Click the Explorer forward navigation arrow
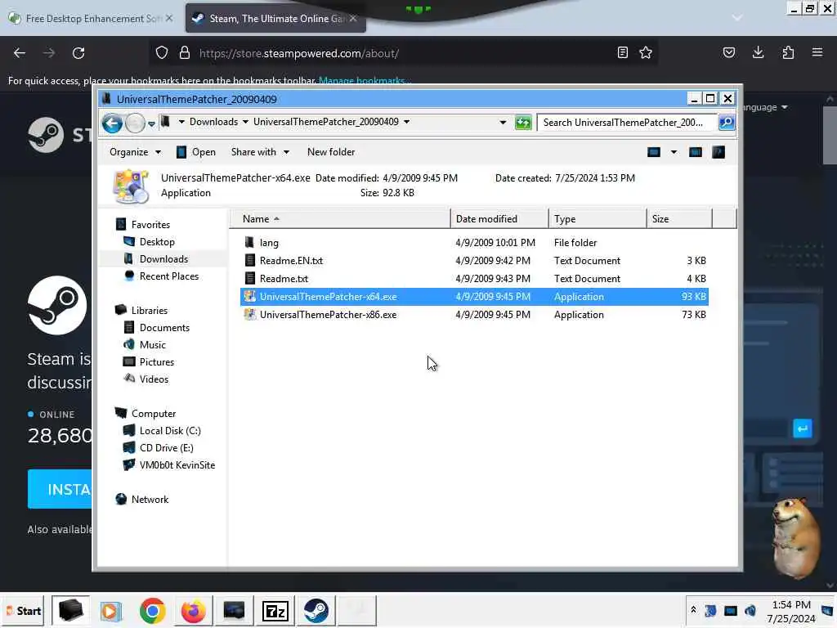837x628 pixels. (x=135, y=123)
